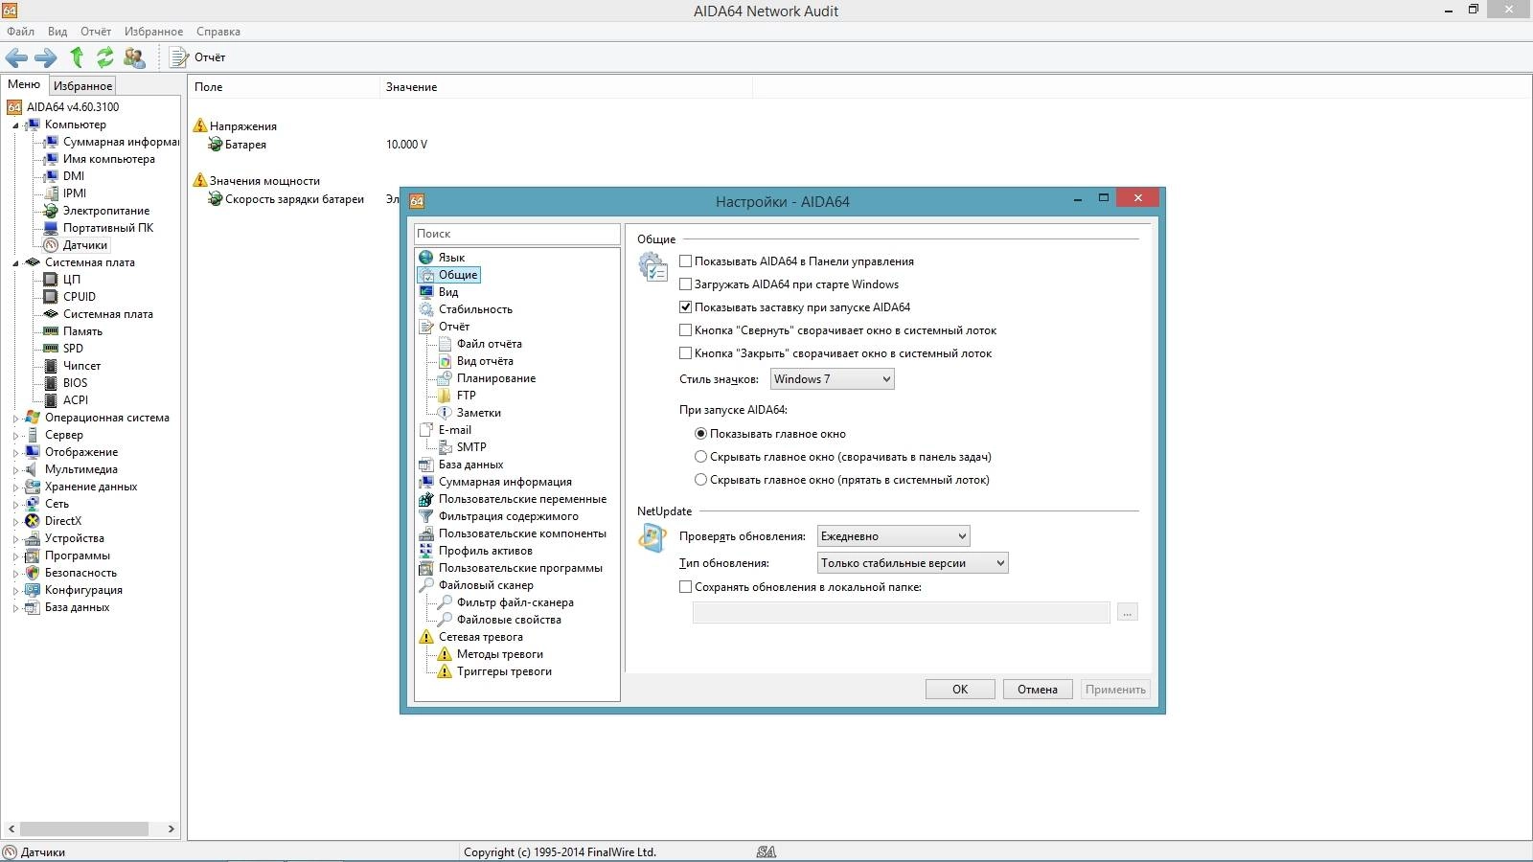Expand Безопасность tree node

click(15, 574)
